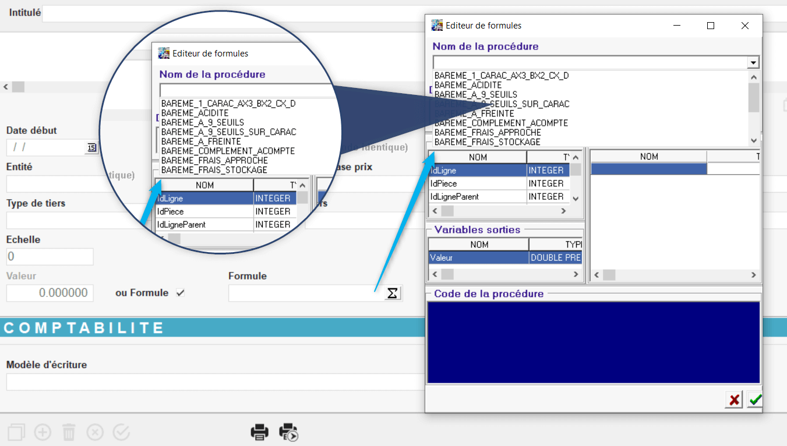The image size is (787, 446).
Task: Cancel formula with the red X icon
Action: [734, 400]
